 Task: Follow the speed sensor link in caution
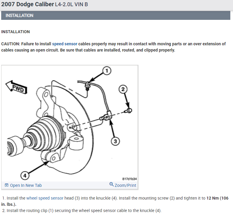click(x=65, y=44)
